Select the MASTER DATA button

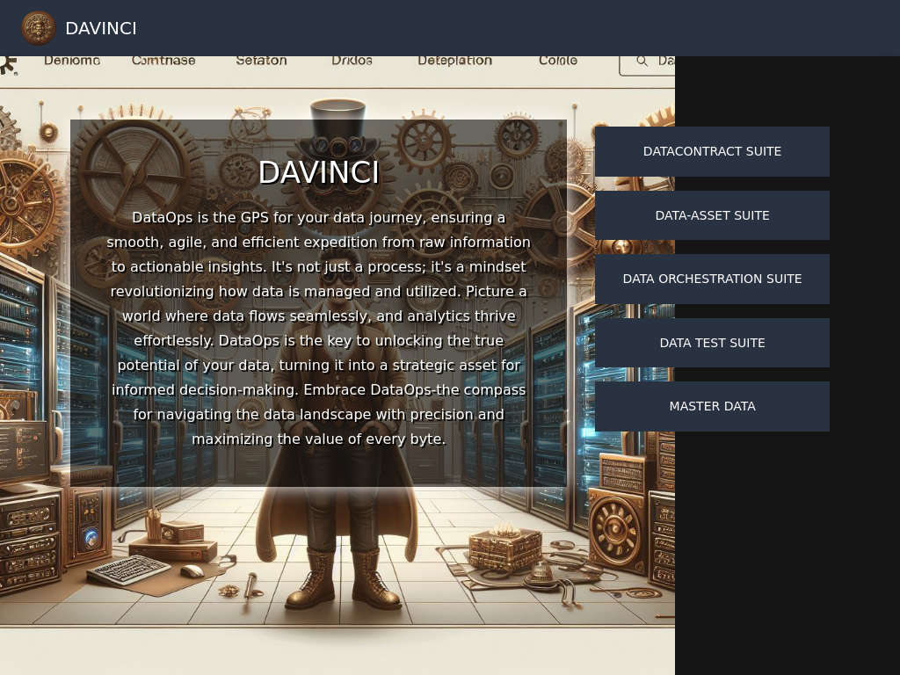click(712, 406)
